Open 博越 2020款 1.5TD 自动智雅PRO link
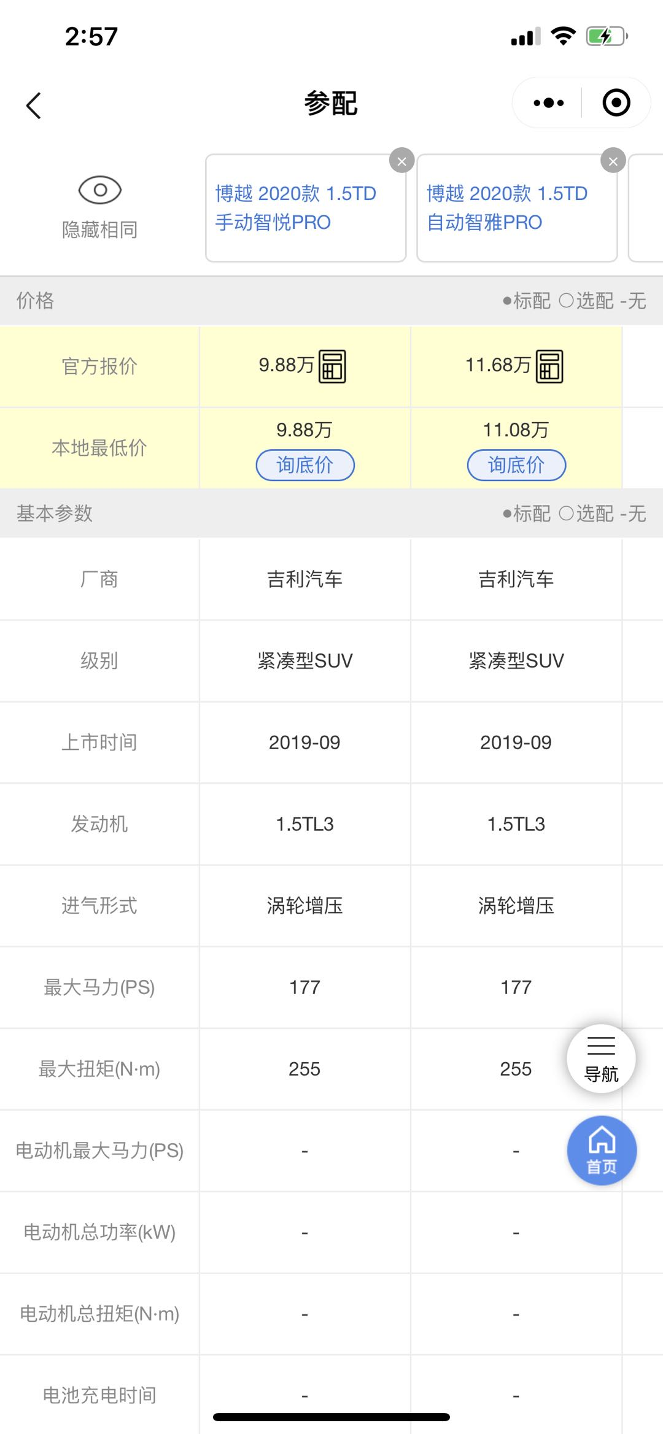The width and height of the screenshot is (663, 1434). click(x=506, y=208)
